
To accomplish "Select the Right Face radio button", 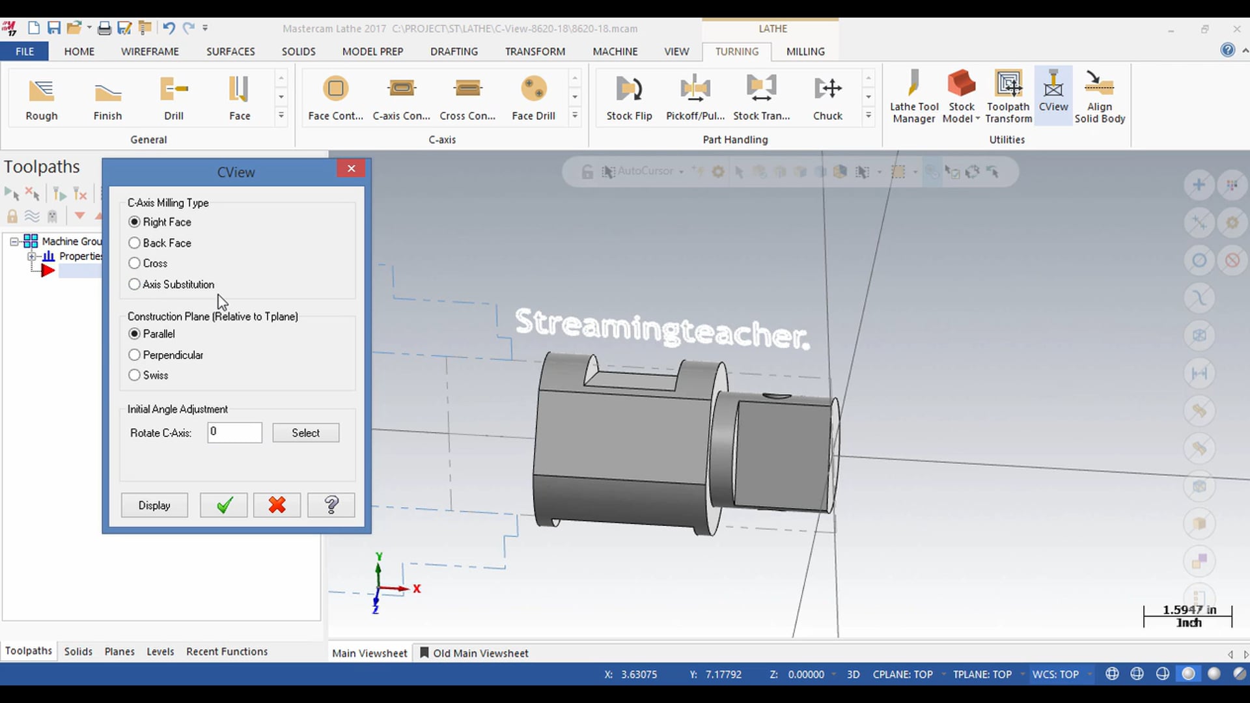I will tap(134, 221).
